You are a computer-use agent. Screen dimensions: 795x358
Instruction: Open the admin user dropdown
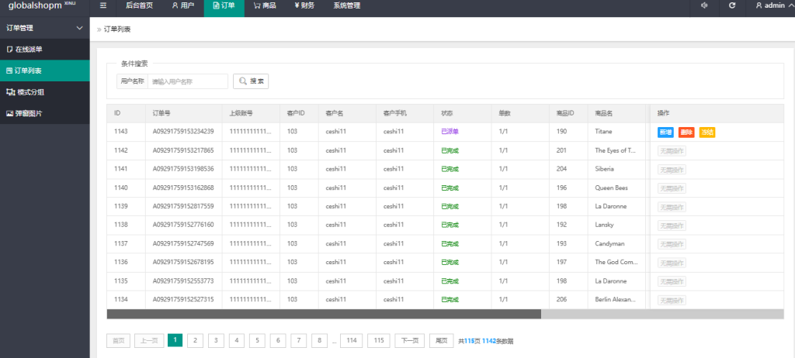(x=769, y=5)
